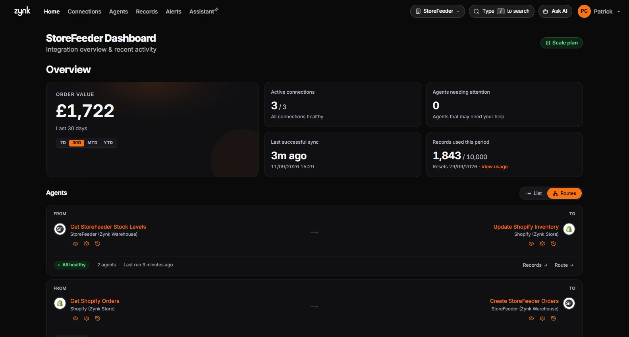This screenshot has height=337, width=629.
Task: Click the zynk logo
Action: point(22,11)
